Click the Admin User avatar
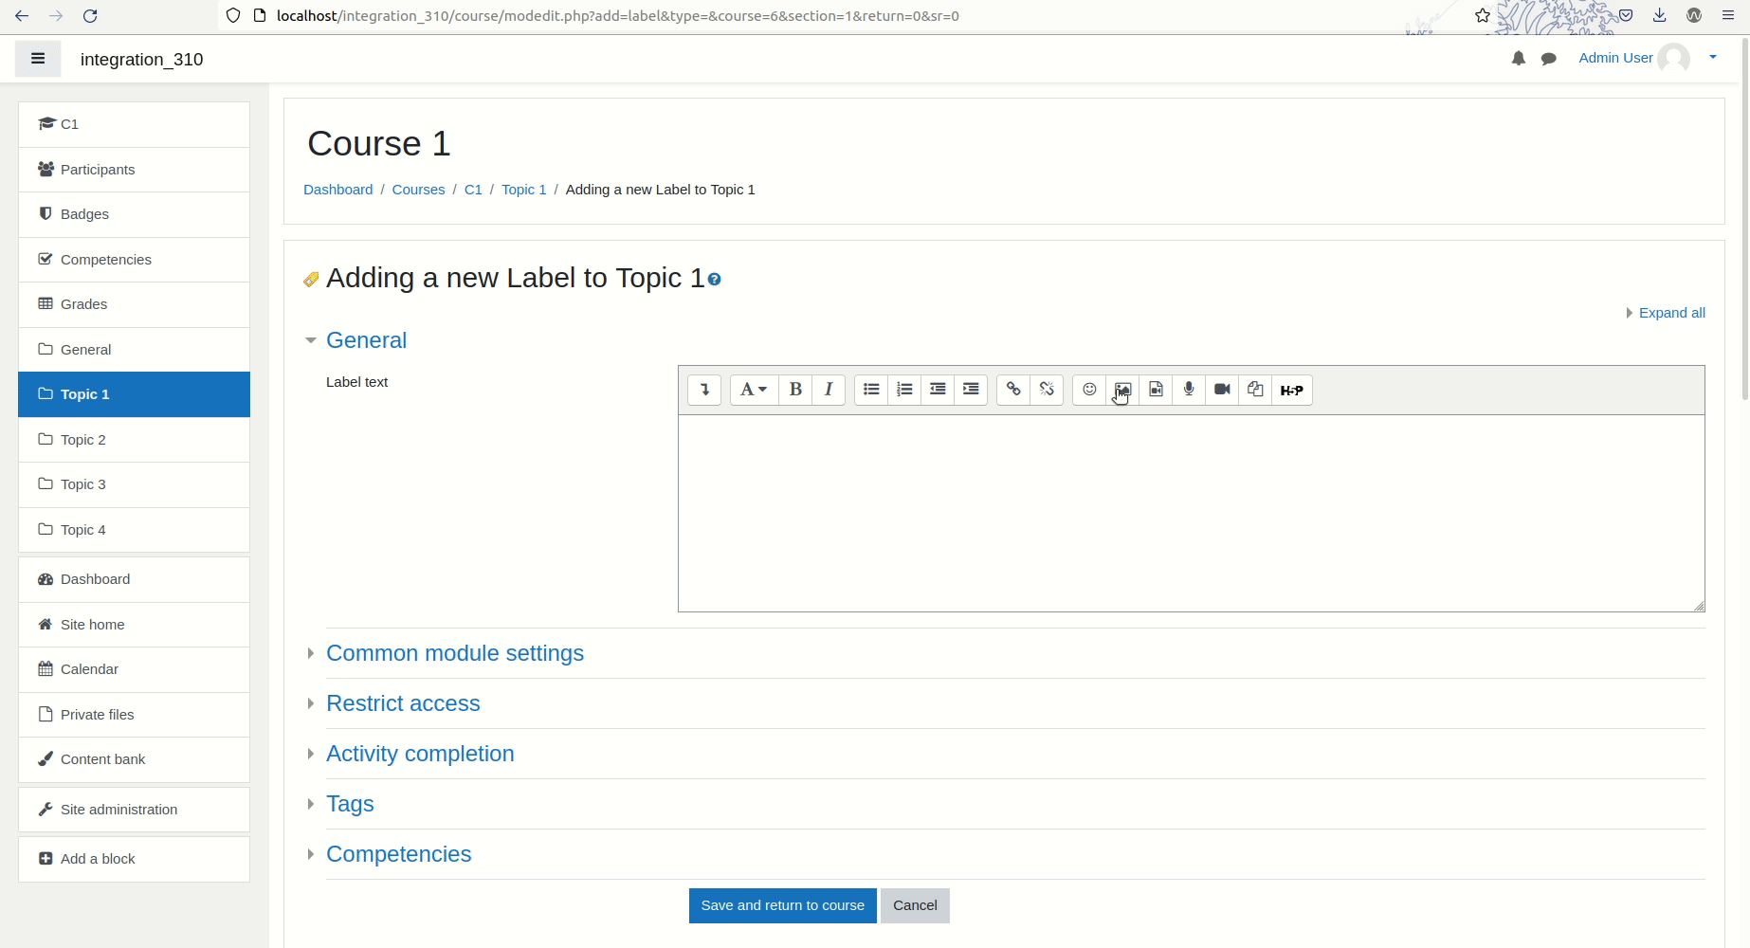 [1673, 58]
